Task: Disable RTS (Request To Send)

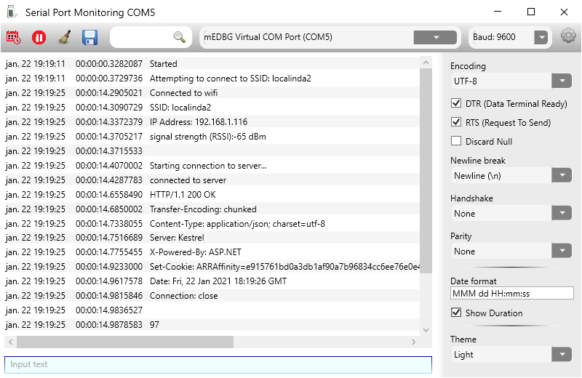Action: click(457, 123)
